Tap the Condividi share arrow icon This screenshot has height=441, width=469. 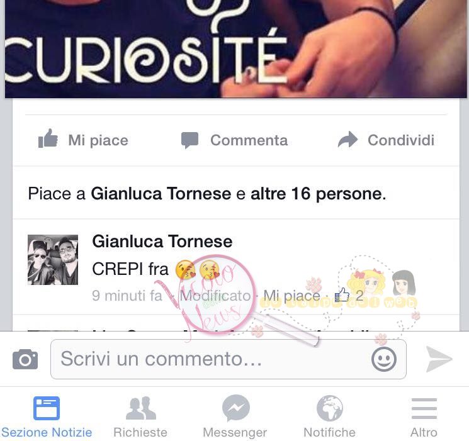[348, 139]
